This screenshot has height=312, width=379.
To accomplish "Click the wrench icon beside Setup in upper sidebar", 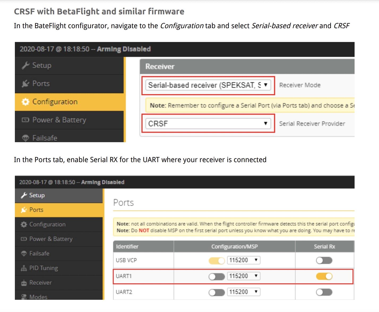I will click(25, 65).
